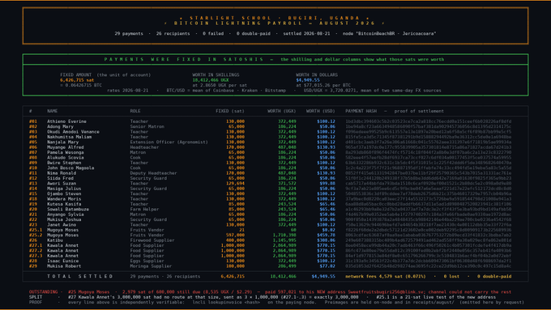Select the name Bwire Stephen

[64, 163]
